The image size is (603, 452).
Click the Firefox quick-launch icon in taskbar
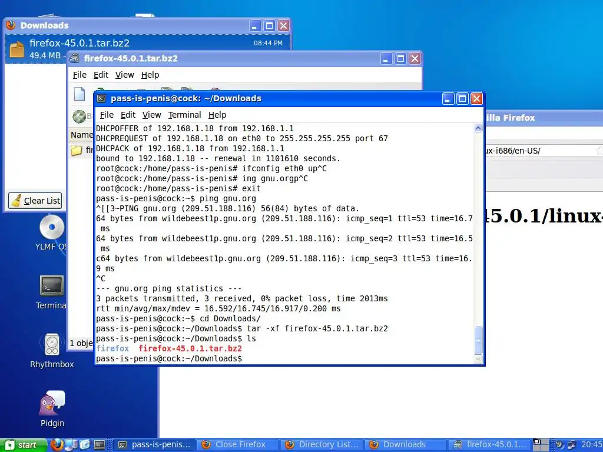coord(57,444)
